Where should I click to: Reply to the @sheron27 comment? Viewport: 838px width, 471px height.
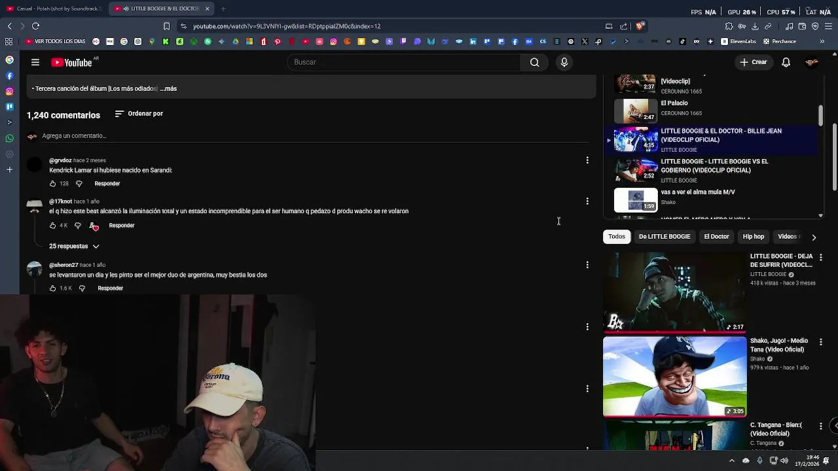click(110, 288)
